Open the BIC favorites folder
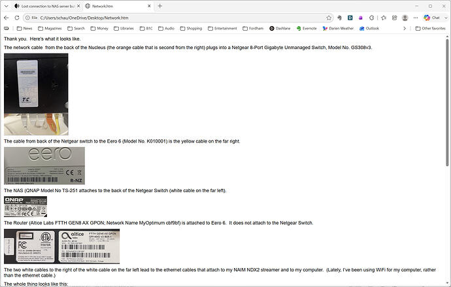Viewport: 451px width, 287px height. coord(146,29)
